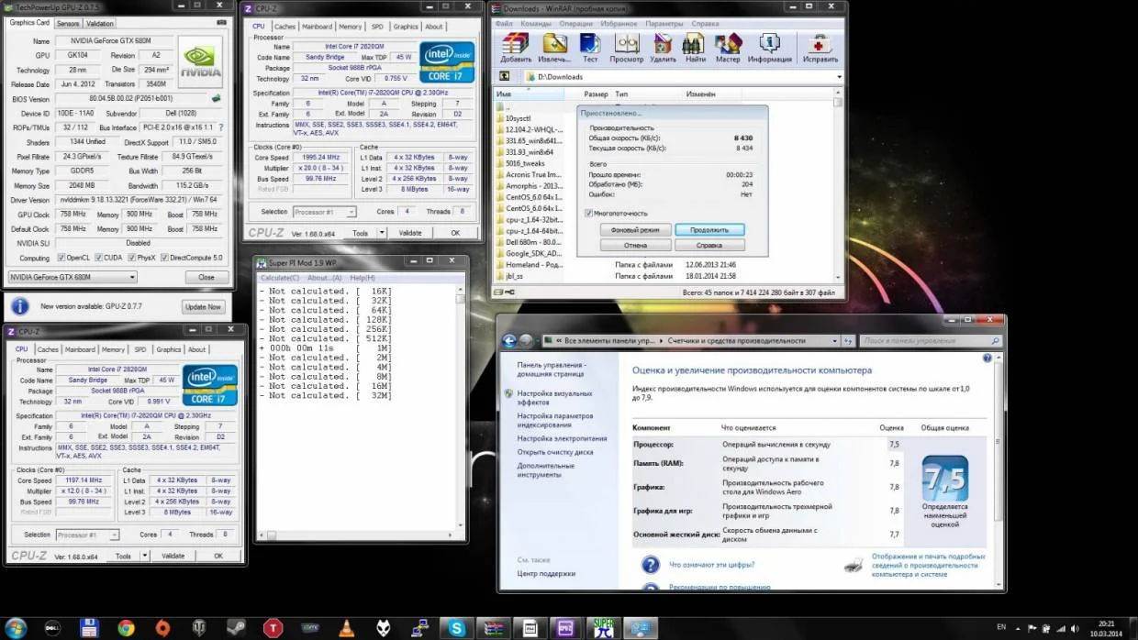Click the BIOS save chip icon in GPU-Z

pyautogui.click(x=217, y=98)
